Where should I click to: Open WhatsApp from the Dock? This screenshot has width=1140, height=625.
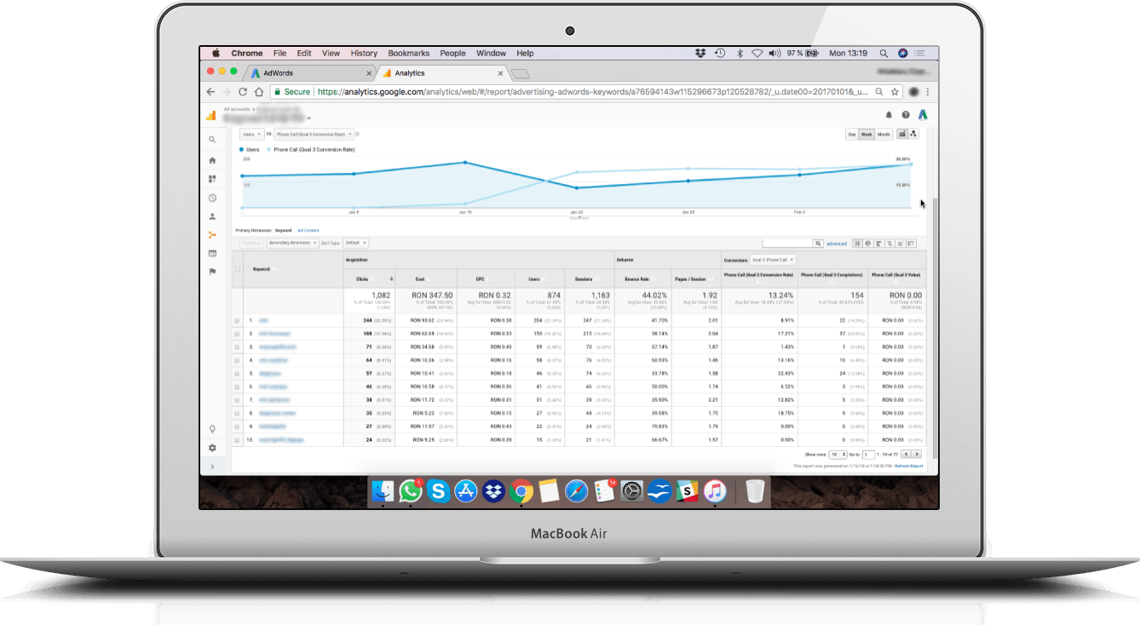pyautogui.click(x=412, y=490)
